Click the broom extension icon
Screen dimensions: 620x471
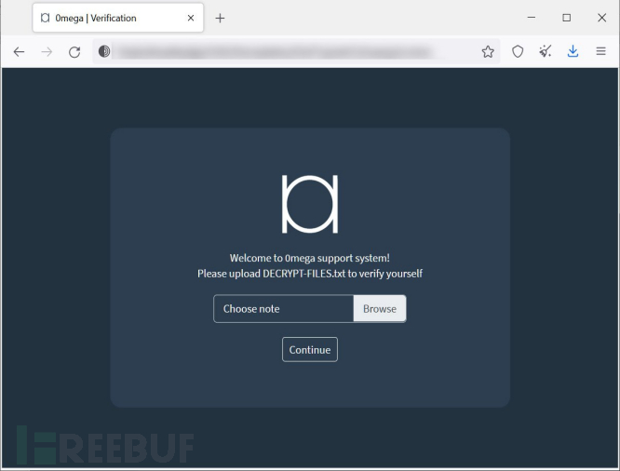tap(546, 51)
